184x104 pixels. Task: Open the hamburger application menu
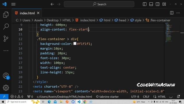14,4
